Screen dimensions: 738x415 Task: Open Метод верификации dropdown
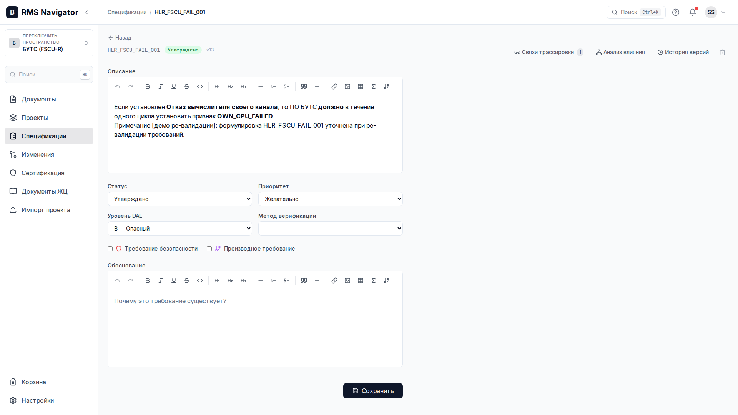[x=331, y=228]
